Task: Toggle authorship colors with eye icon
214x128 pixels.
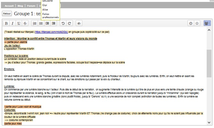Action: (79, 23)
